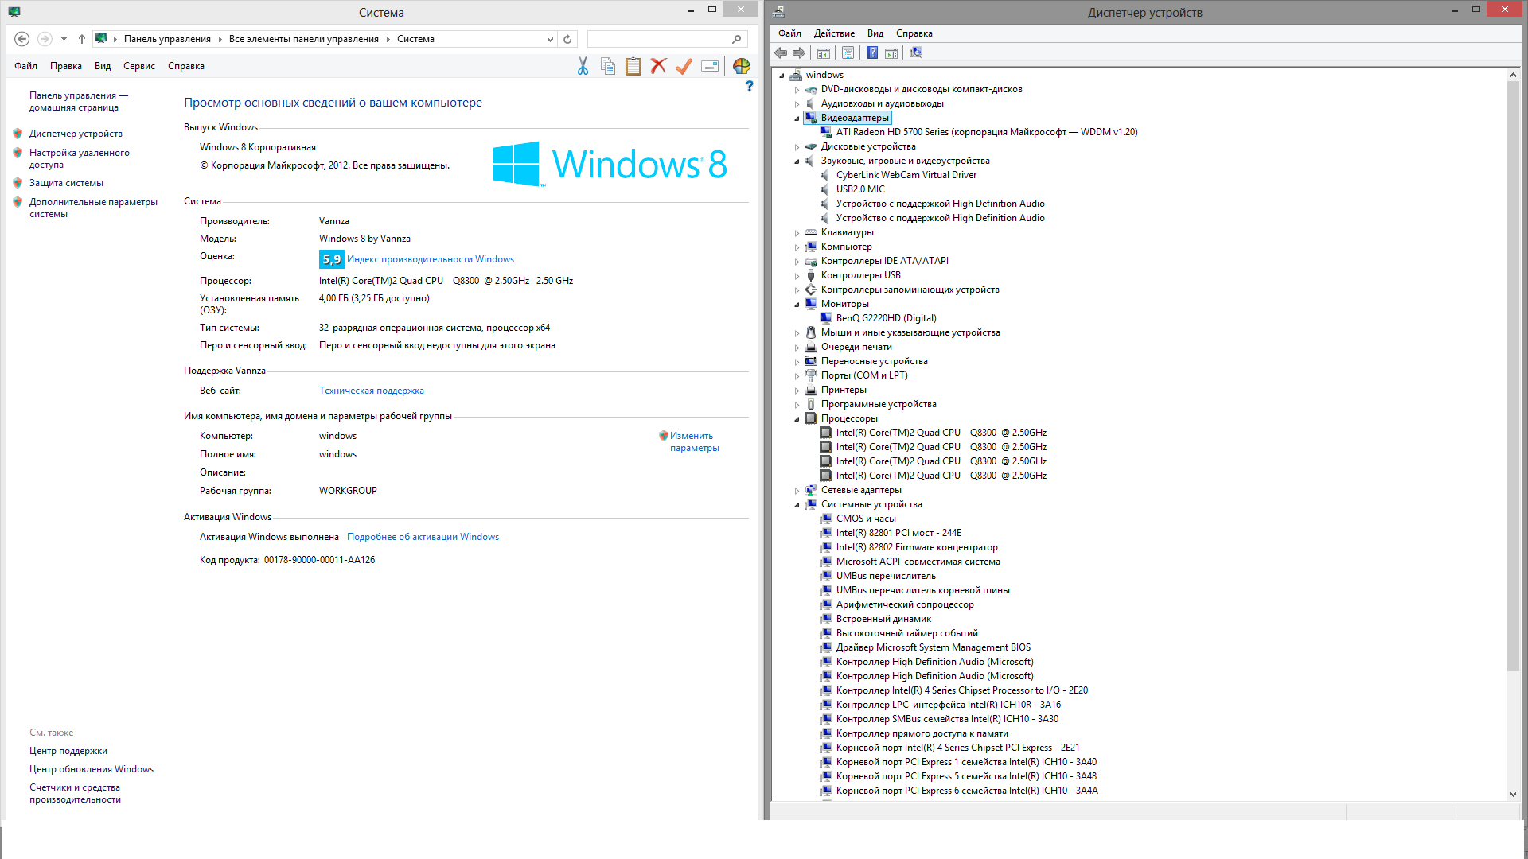Open Центр обновления Windows link
Screen dimensions: 1528x859
[x=92, y=769]
